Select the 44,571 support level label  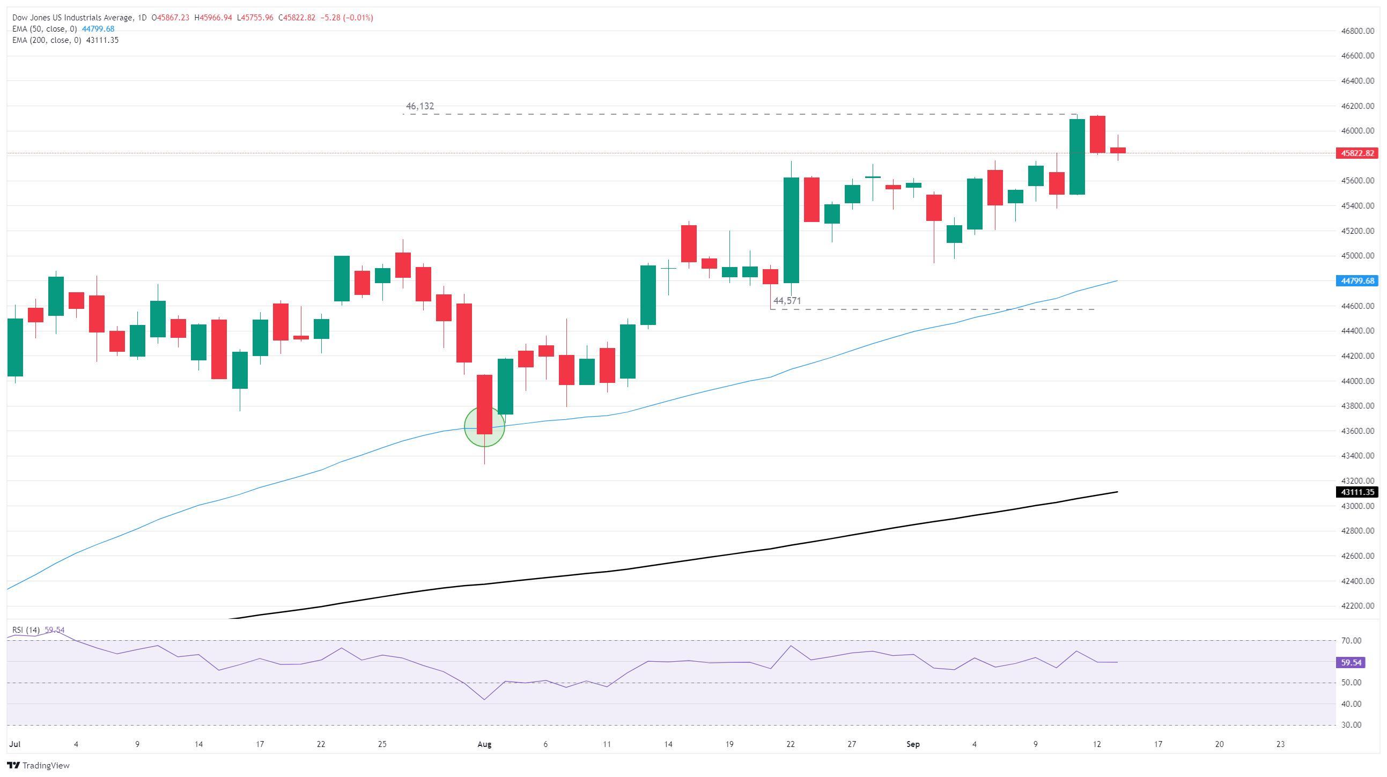click(787, 301)
